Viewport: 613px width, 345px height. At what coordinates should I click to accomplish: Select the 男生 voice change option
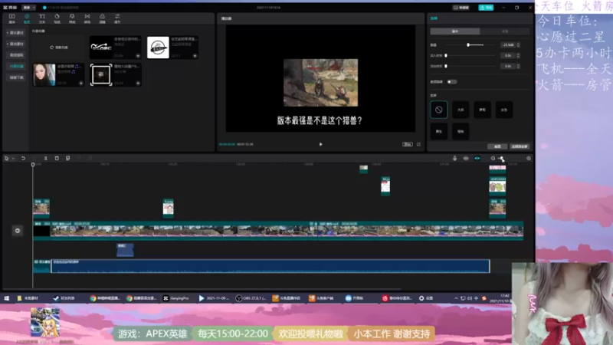click(x=438, y=131)
